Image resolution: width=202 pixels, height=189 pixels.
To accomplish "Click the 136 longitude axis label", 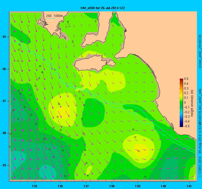I will pyautogui.click(x=60, y=186).
